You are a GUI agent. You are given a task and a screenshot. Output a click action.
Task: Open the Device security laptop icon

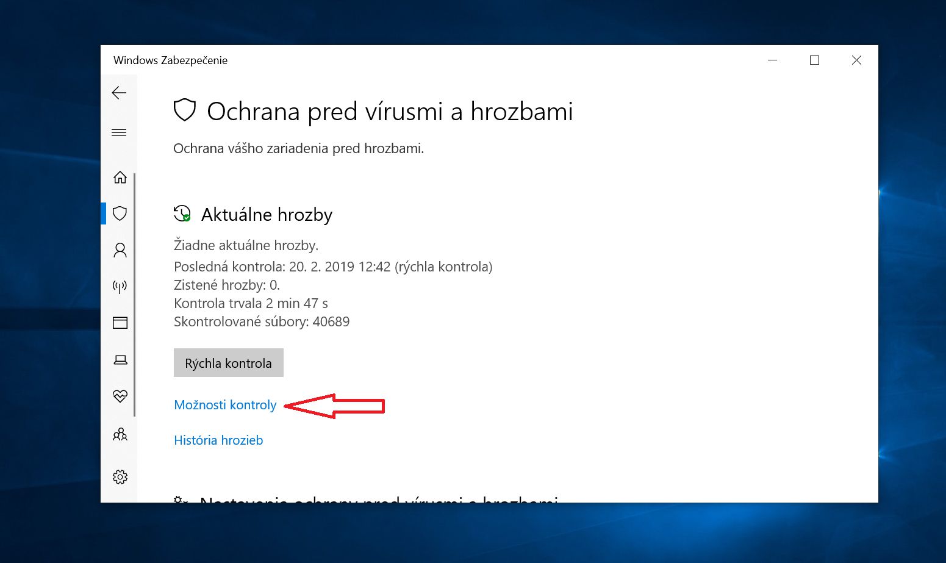(120, 360)
